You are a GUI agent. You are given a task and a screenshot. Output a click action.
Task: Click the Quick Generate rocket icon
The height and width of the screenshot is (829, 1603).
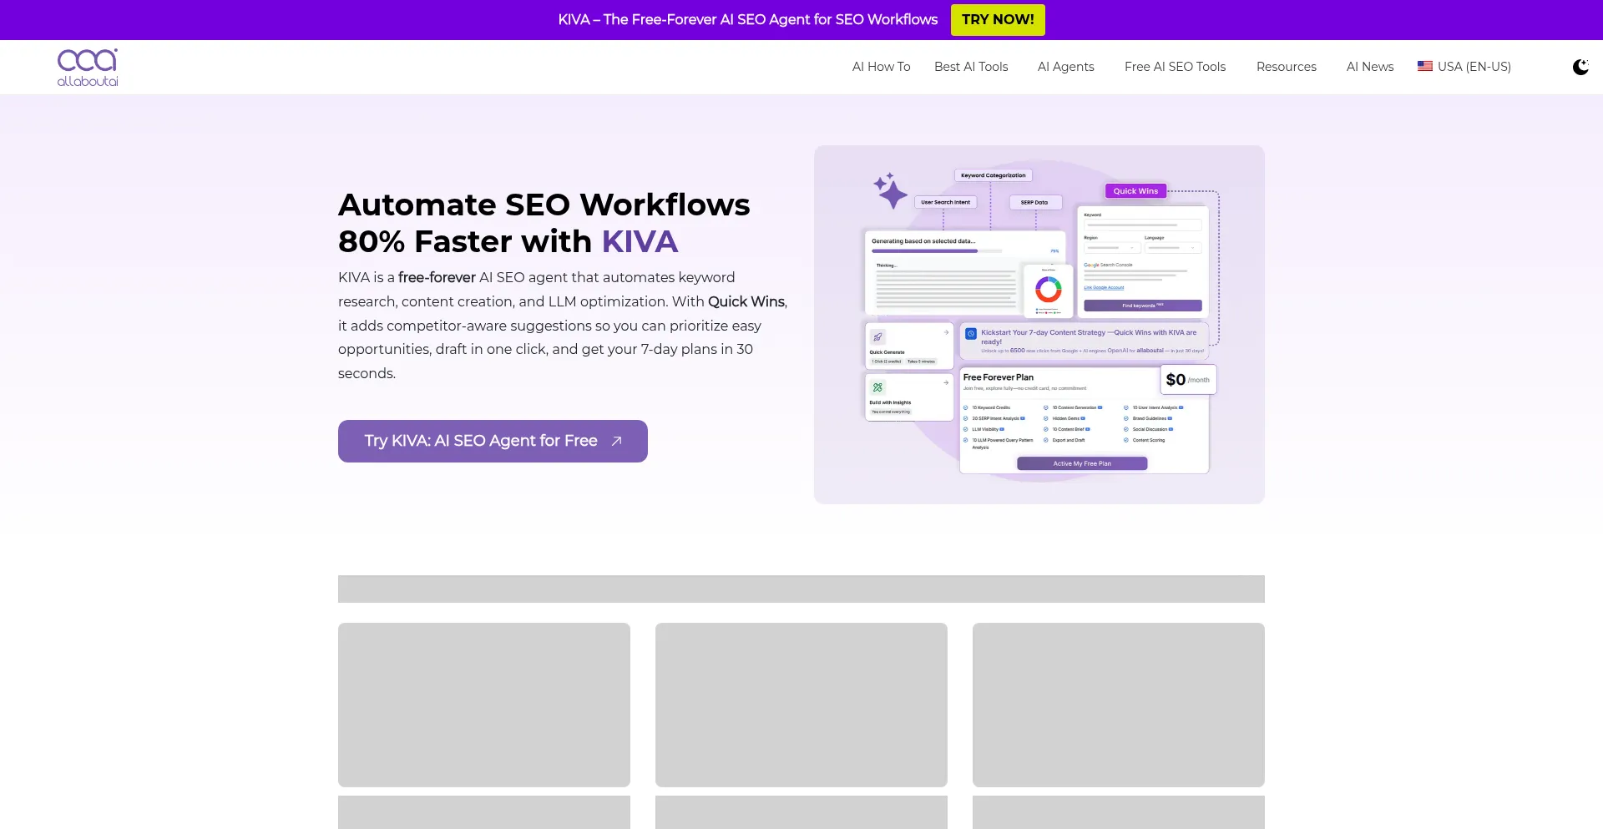pos(877,337)
